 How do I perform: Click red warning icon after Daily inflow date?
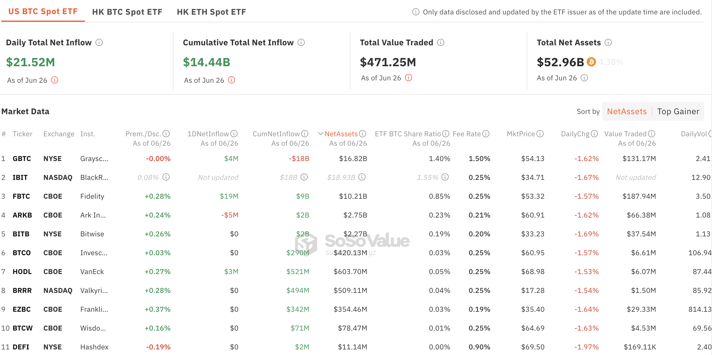55,80
